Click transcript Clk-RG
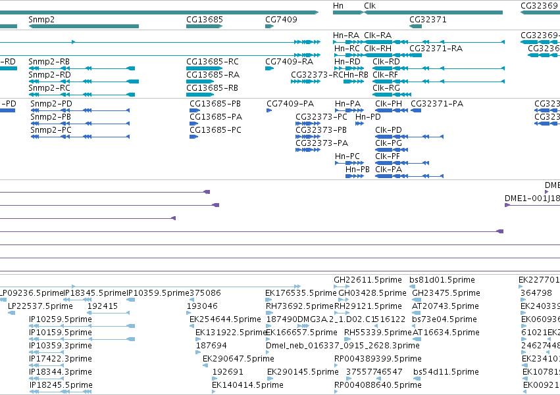This screenshot has width=560, height=395. 386,88
